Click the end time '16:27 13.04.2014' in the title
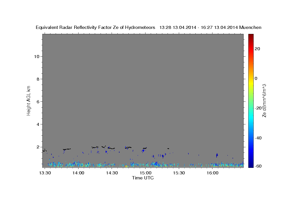 coord(219,28)
